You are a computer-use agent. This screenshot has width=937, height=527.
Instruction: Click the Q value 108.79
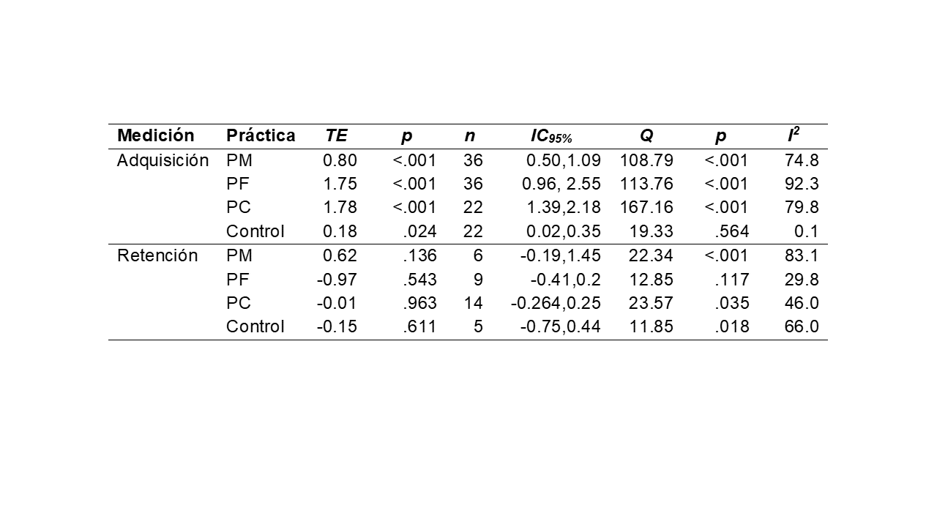646,160
